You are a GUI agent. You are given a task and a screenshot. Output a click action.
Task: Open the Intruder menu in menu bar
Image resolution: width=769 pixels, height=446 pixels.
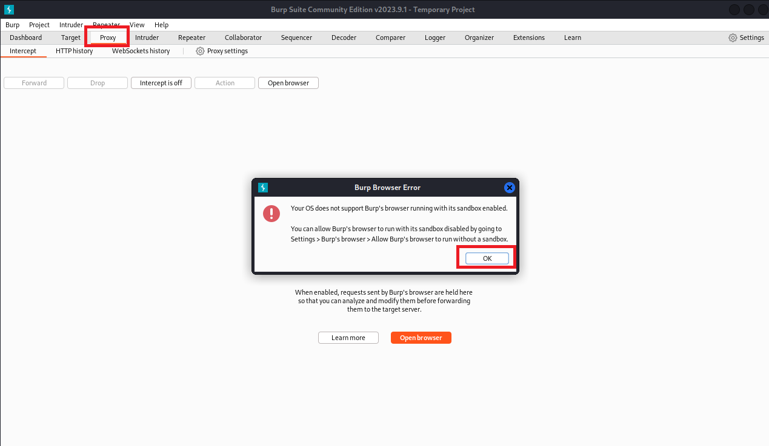point(71,25)
